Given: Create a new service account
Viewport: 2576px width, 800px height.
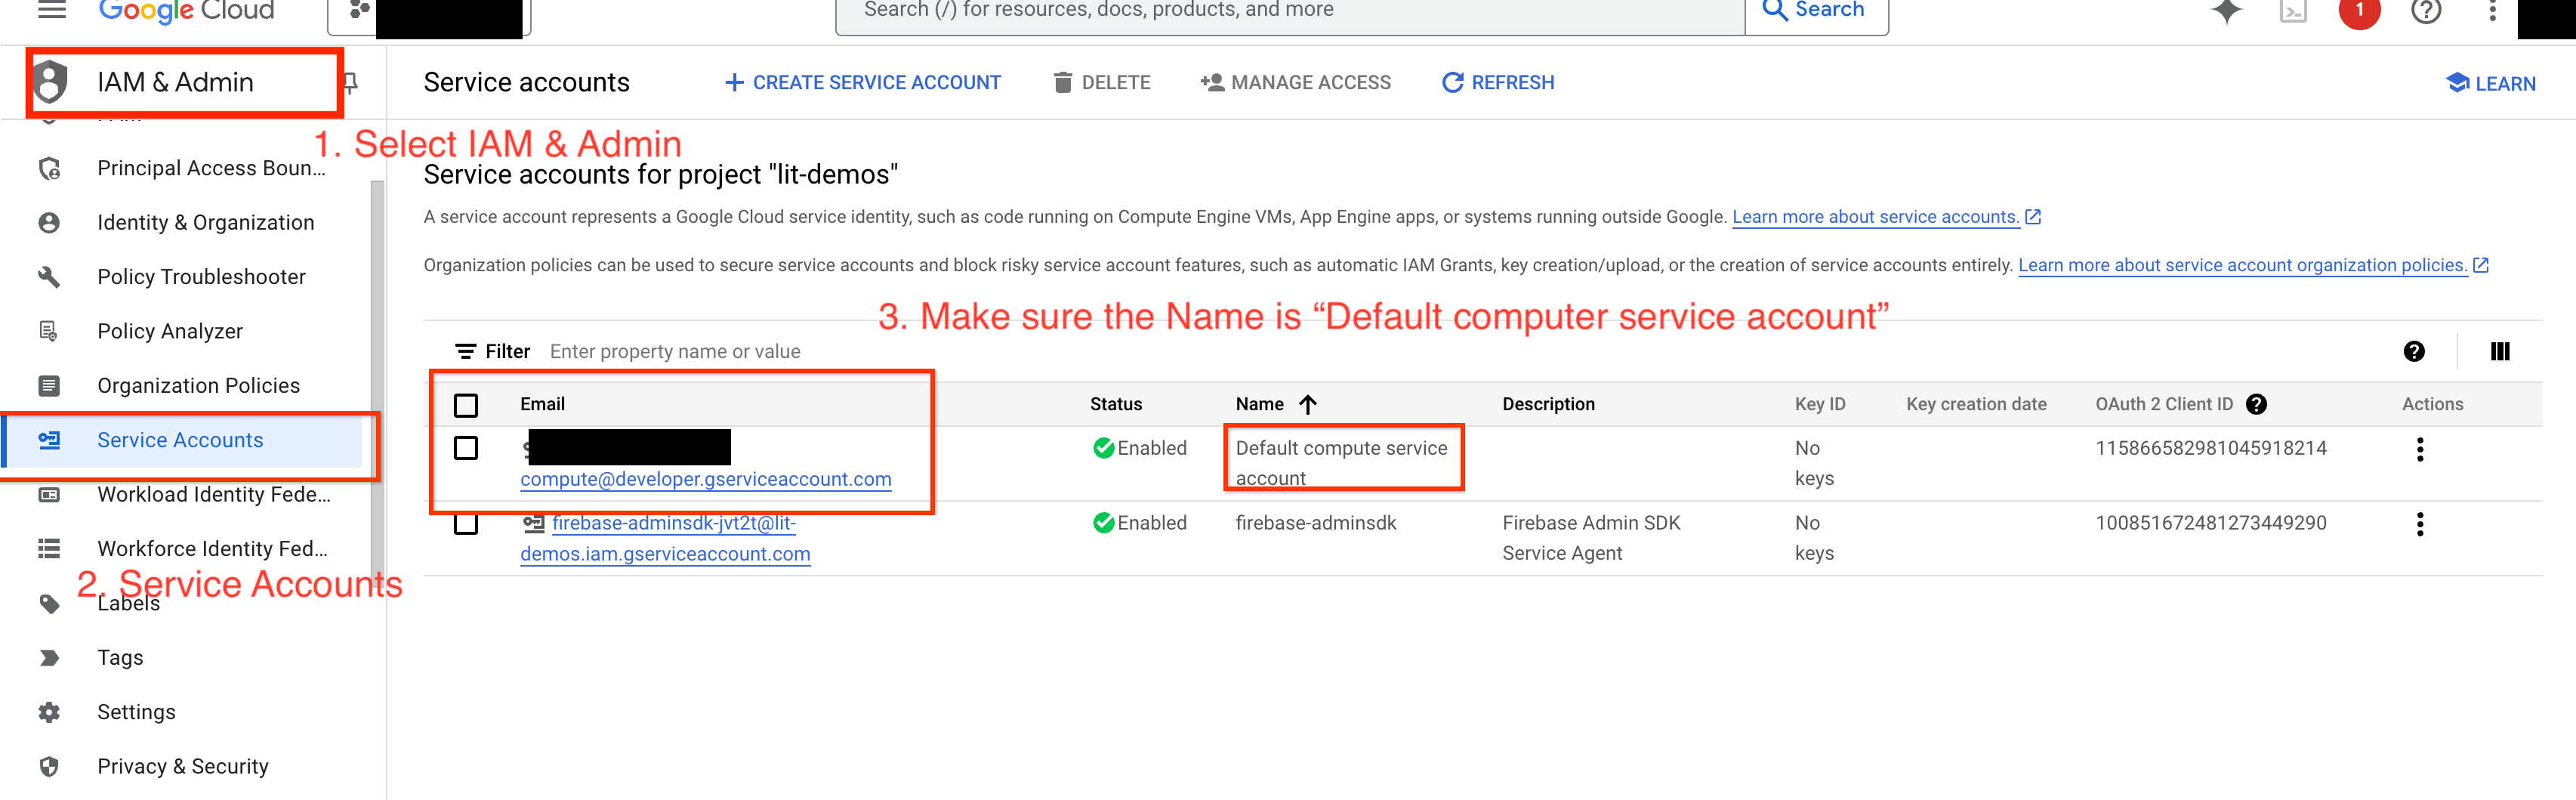Looking at the screenshot, I should (862, 82).
